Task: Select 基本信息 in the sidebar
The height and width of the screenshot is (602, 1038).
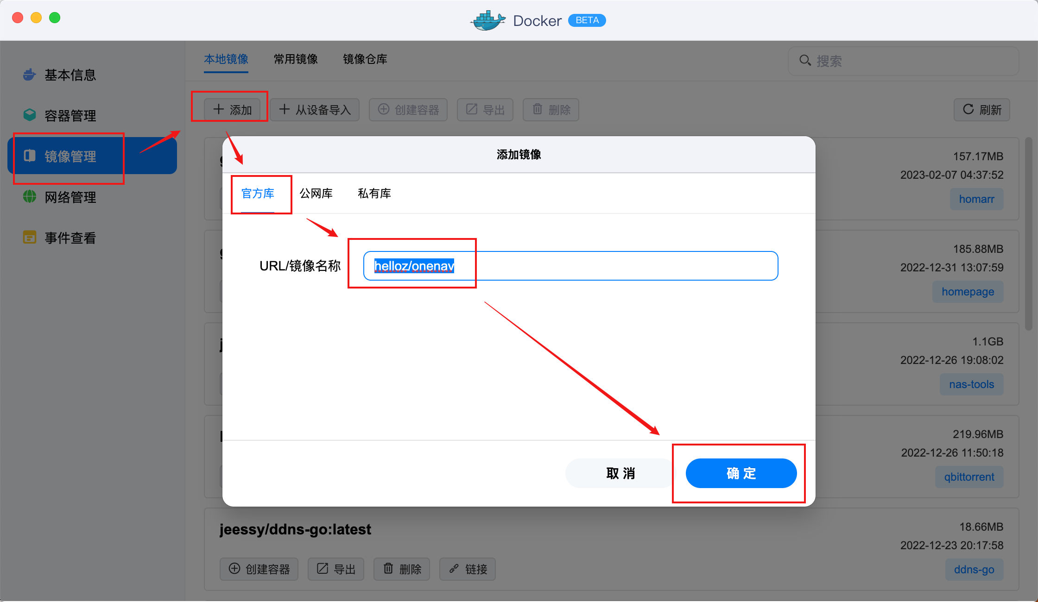Action: [70, 75]
